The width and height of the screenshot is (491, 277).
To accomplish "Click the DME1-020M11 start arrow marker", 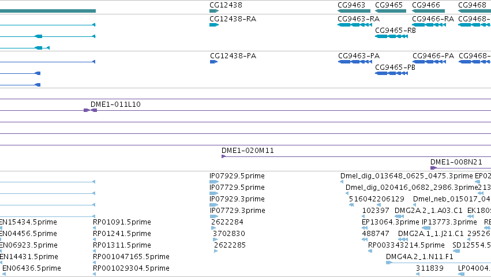I will coord(224,156).
